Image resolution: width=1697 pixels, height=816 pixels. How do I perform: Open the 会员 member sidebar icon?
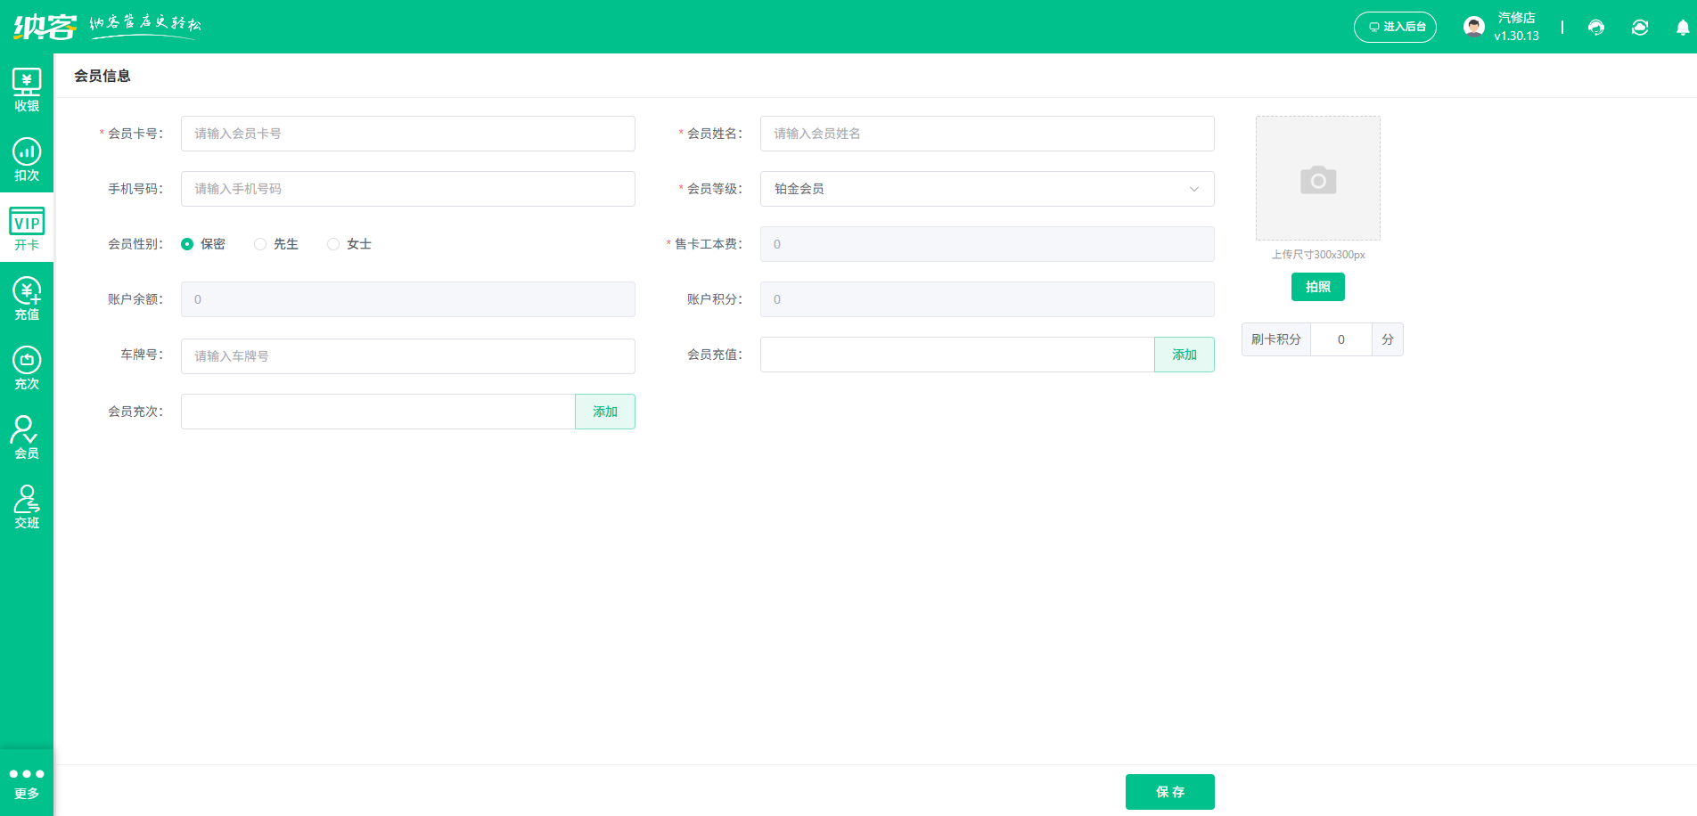pyautogui.click(x=27, y=437)
